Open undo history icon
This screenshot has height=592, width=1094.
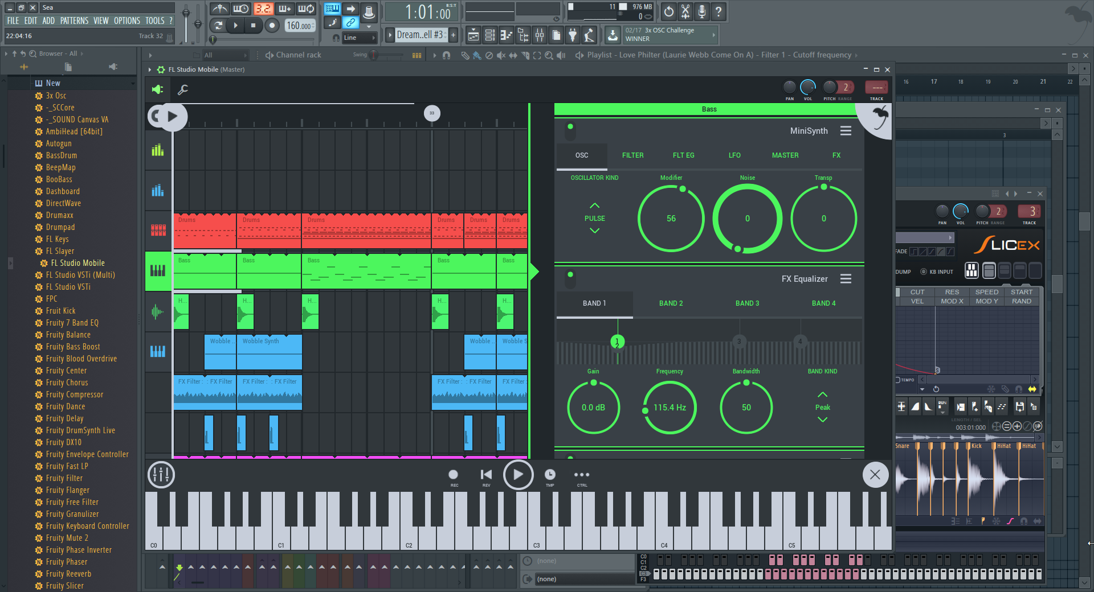pos(669,11)
